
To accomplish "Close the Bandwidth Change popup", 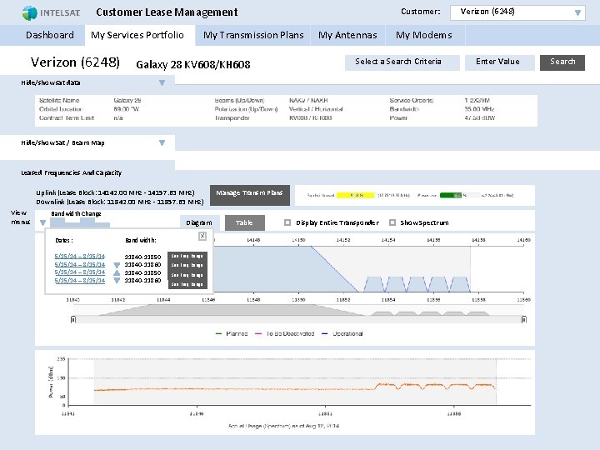I will 202,237.
